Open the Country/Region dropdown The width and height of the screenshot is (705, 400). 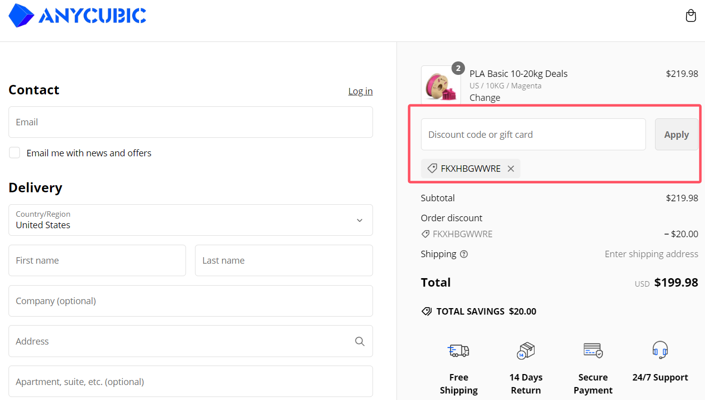[190, 220]
